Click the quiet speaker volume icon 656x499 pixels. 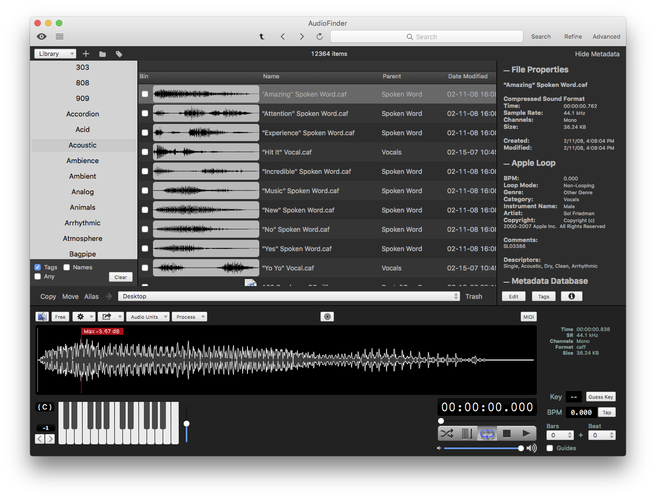tap(439, 448)
